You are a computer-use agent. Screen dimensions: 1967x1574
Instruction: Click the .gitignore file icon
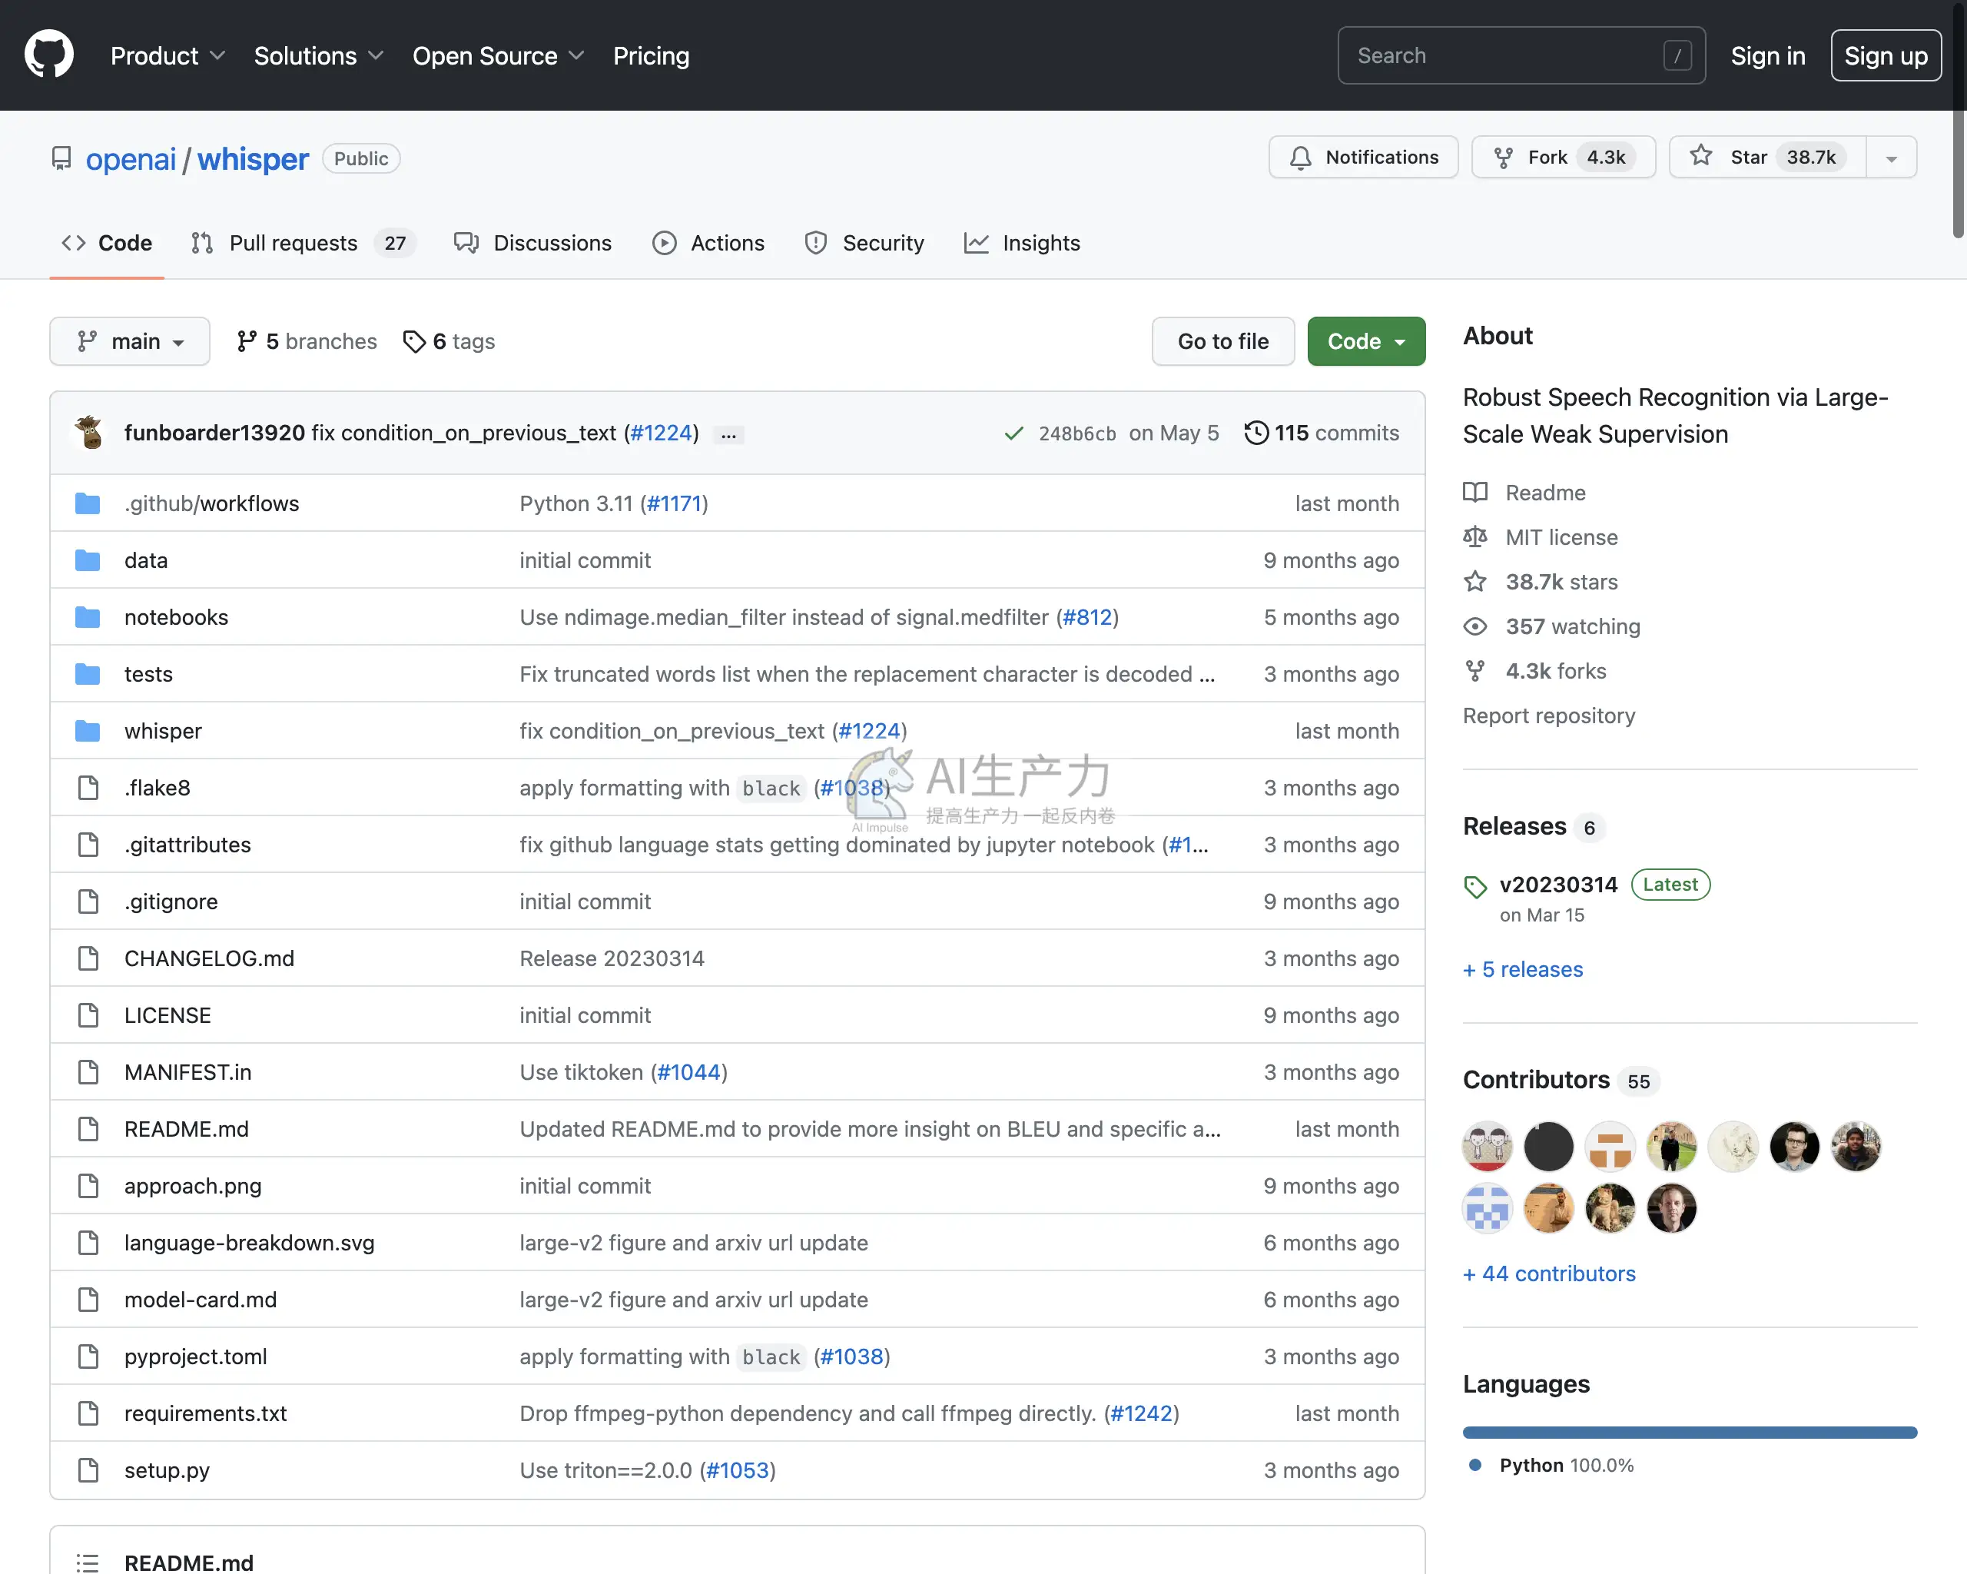tap(88, 902)
